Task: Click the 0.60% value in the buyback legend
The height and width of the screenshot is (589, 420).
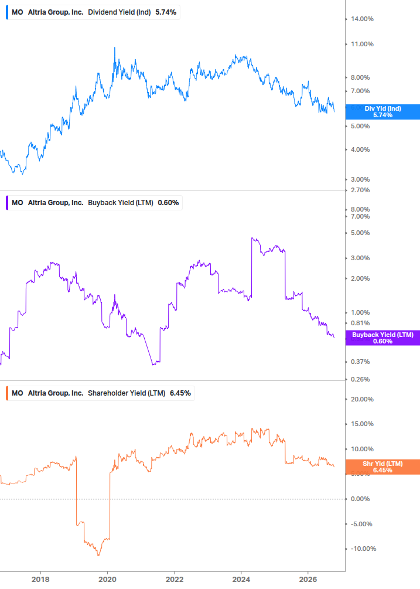Action: pyautogui.click(x=168, y=203)
